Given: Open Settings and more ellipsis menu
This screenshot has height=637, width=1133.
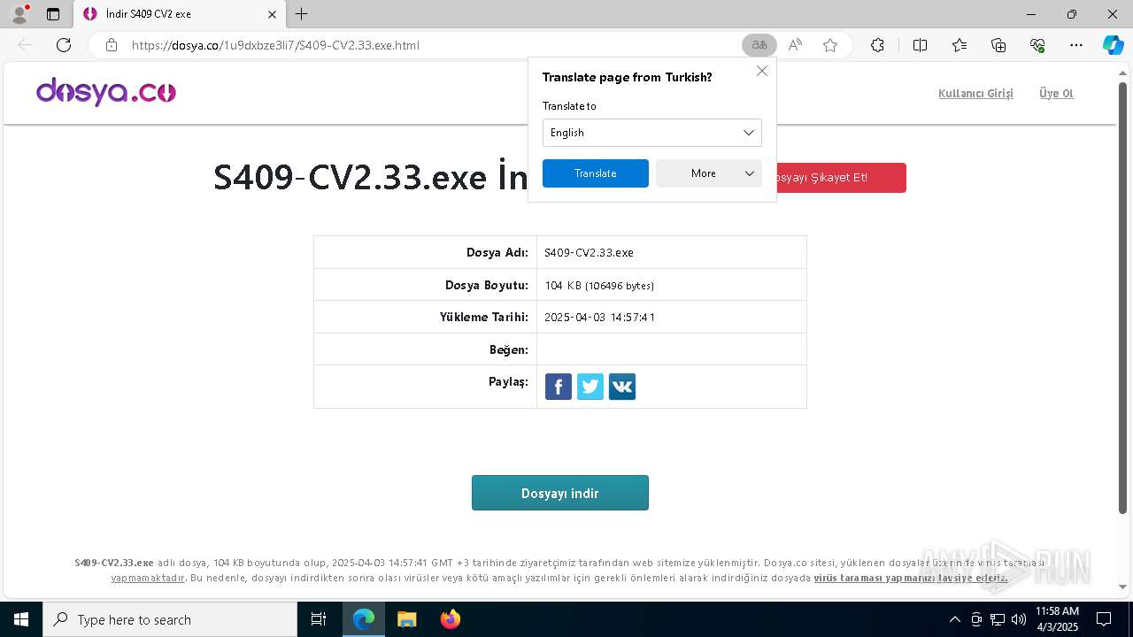Looking at the screenshot, I should pyautogui.click(x=1076, y=45).
